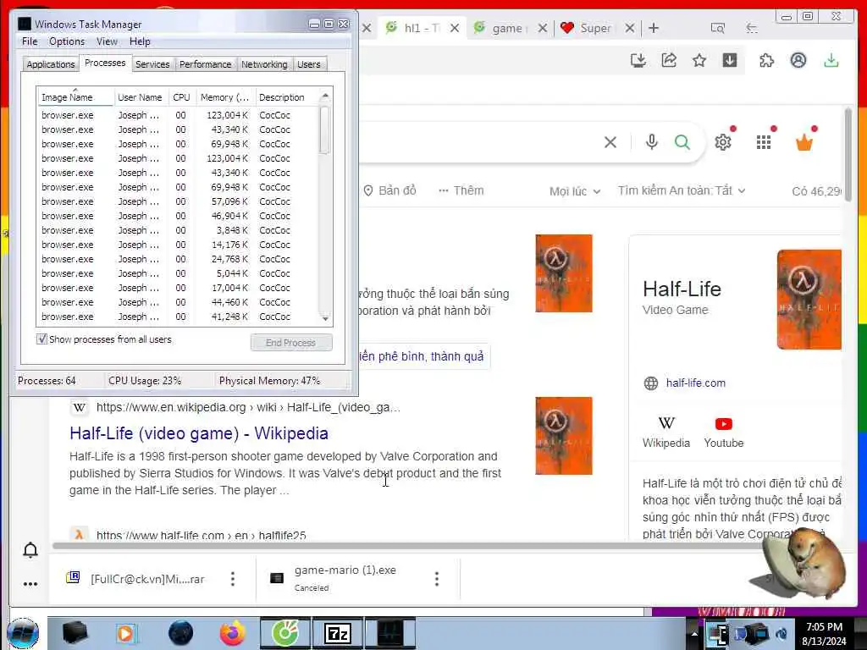Viewport: 867px width, 650px height.
Task: Open the Bản đồ search filter
Action: pyautogui.click(x=389, y=190)
